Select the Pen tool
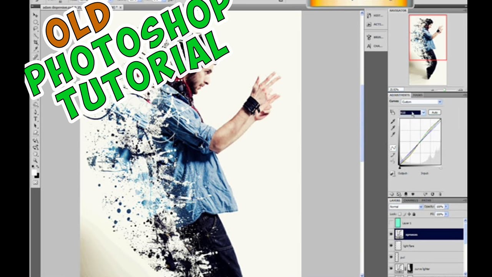Image resolution: width=492 pixels, height=277 pixels. [x=35, y=112]
